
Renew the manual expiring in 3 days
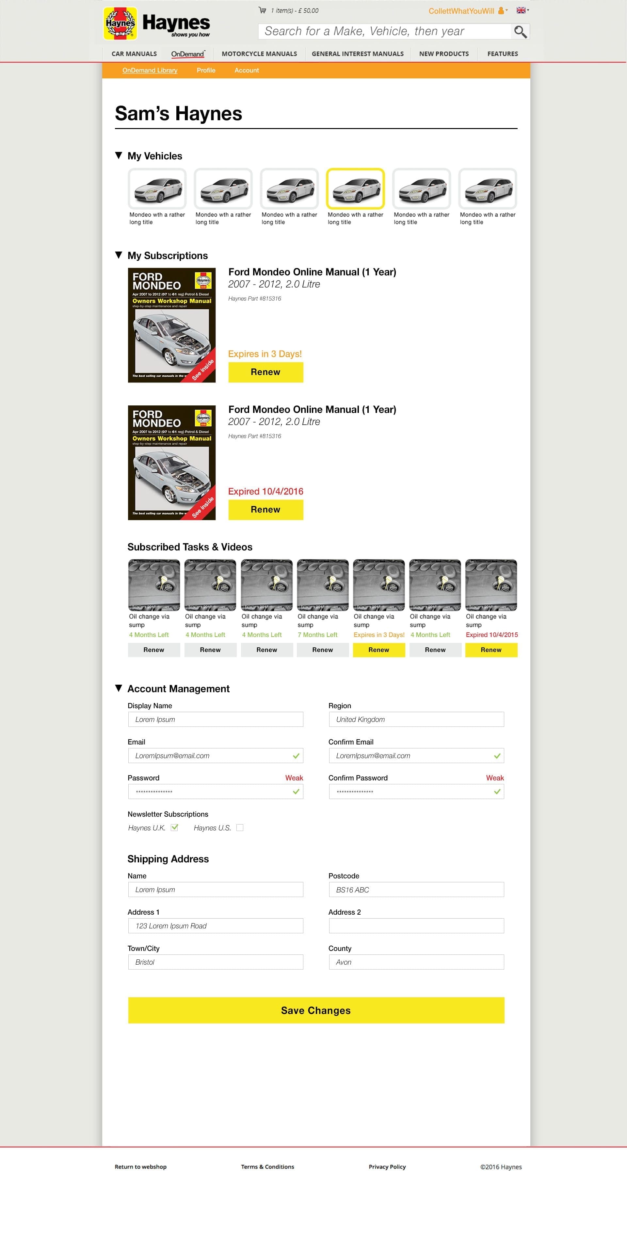click(x=265, y=372)
